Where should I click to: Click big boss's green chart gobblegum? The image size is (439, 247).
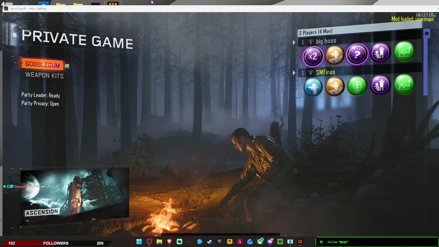404,51
